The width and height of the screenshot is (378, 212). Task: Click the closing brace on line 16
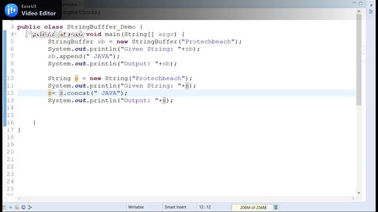[x=34, y=122]
